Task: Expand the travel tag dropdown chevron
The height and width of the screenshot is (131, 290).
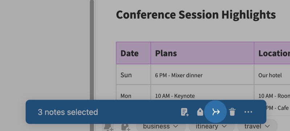Action: (x=268, y=126)
